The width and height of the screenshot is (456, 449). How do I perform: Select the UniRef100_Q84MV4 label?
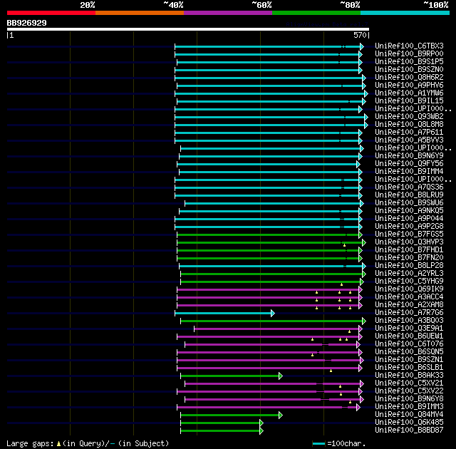pyautogui.click(x=409, y=415)
